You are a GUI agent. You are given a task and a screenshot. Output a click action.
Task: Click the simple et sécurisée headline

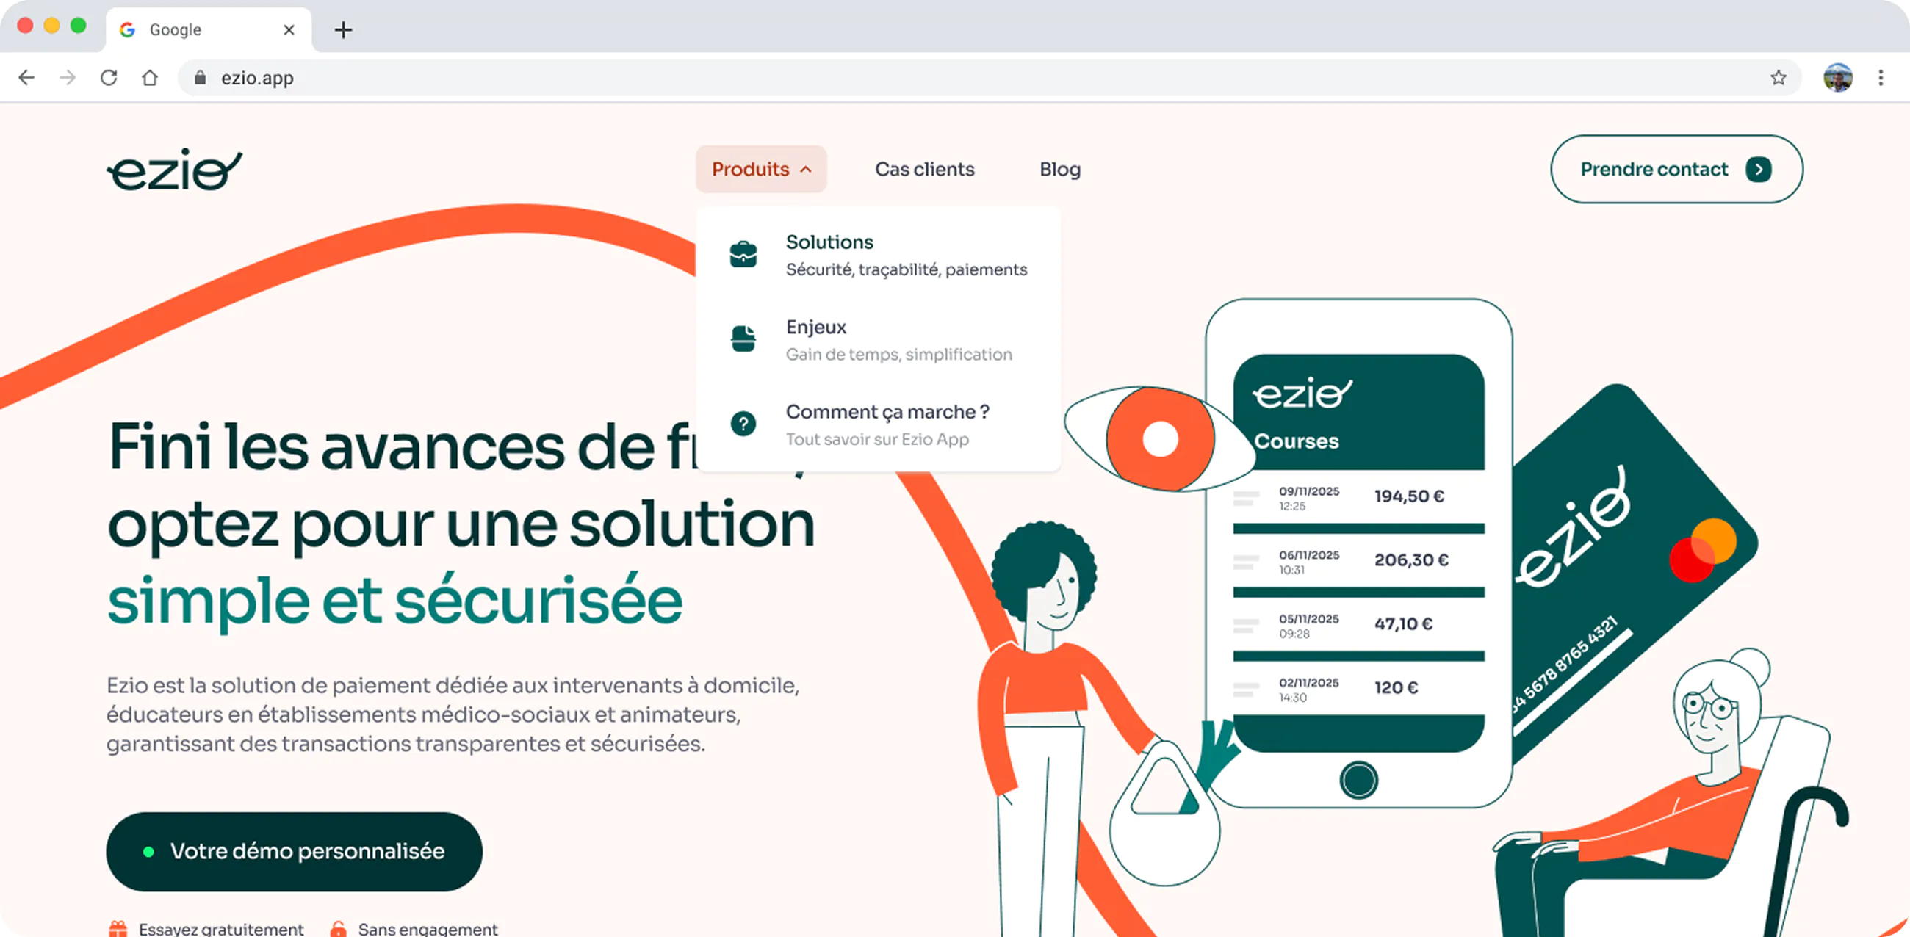(x=394, y=601)
